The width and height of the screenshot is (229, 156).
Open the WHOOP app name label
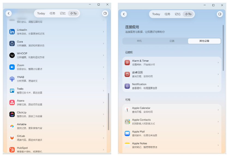[x=22, y=53]
